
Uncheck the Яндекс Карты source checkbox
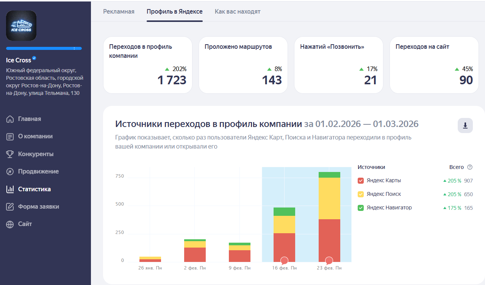click(x=361, y=181)
